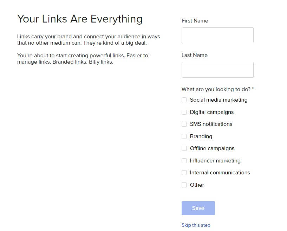The height and width of the screenshot is (231, 287).
Task: Click the Influencer marketing label text
Action: click(215, 160)
